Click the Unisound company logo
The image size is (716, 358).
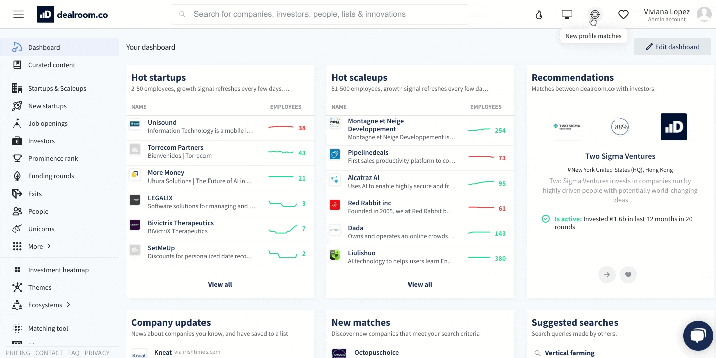[x=135, y=124]
